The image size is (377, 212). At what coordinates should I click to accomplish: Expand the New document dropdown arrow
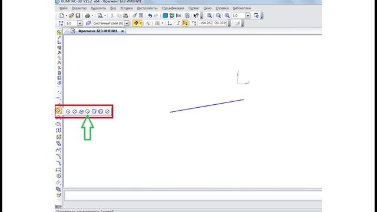pos(67,16)
